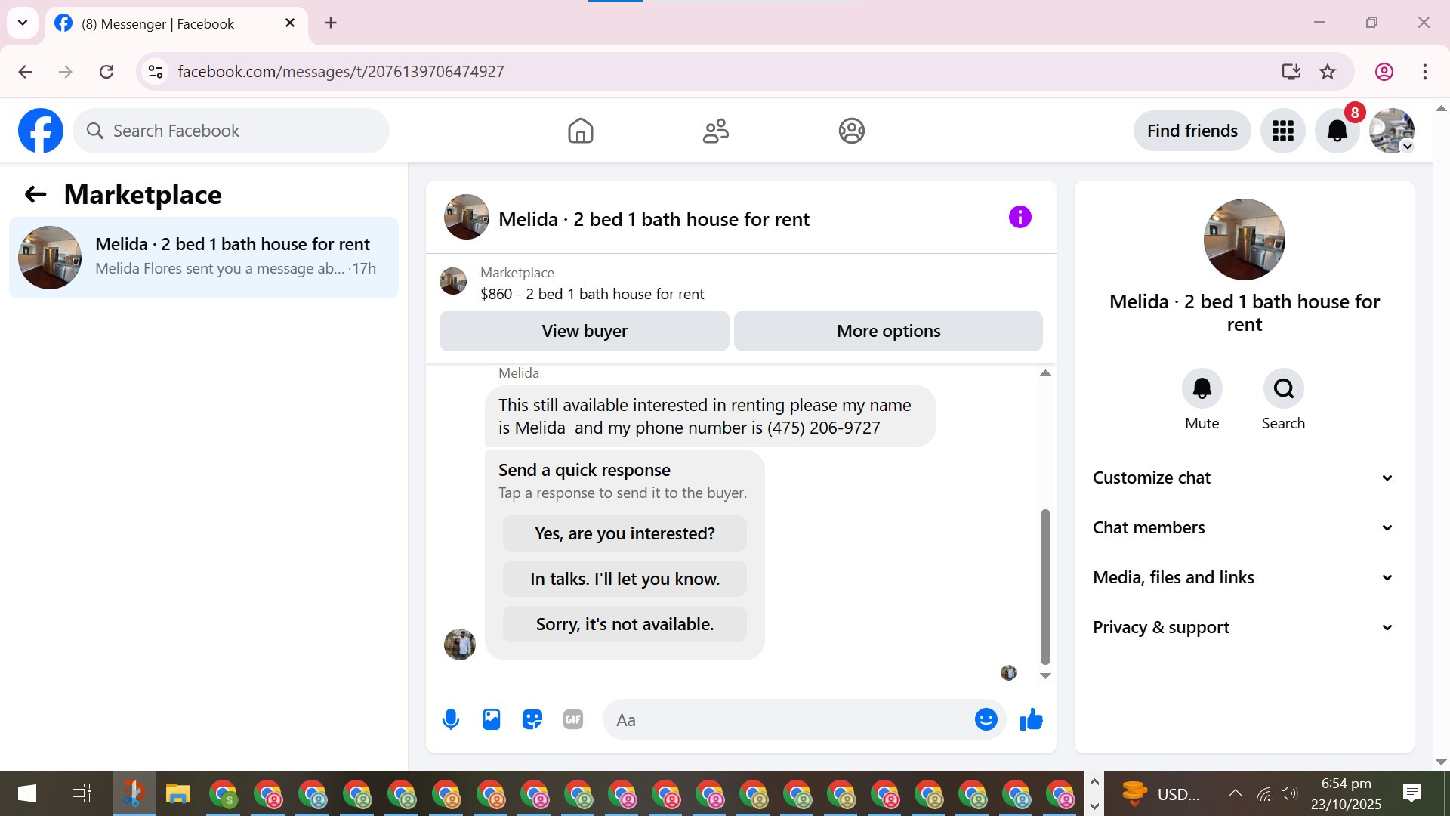Open the Facebook menu grid icon
The height and width of the screenshot is (816, 1450).
1282,131
